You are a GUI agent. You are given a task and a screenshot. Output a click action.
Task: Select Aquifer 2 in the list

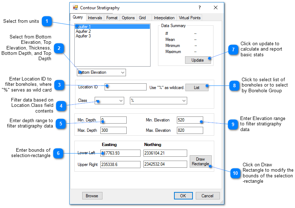[83, 31]
